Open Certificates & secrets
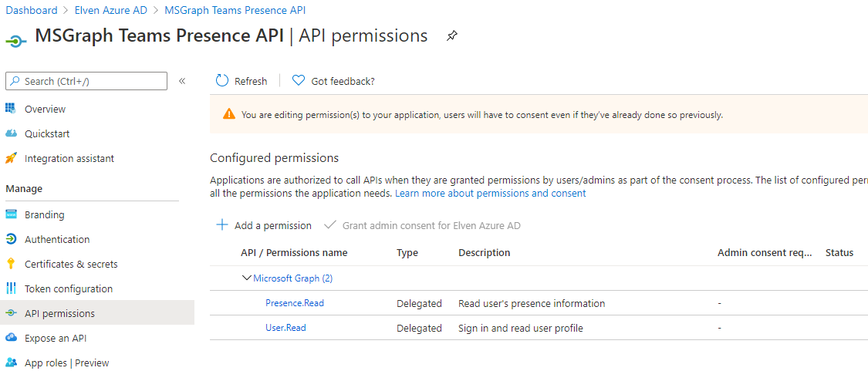The width and height of the screenshot is (868, 371). click(71, 264)
